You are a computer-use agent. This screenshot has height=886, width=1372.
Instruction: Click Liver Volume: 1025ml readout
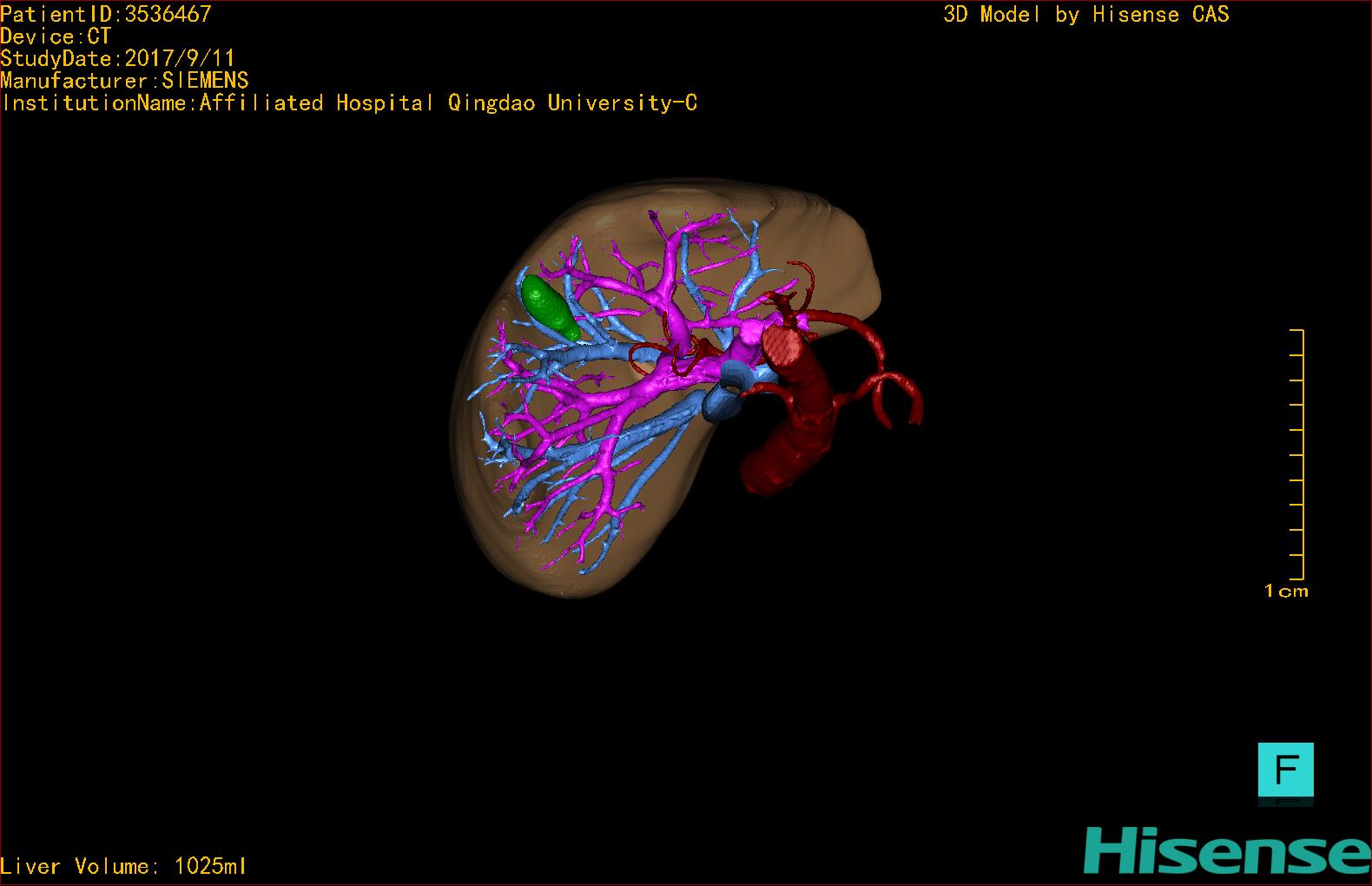coord(123,866)
